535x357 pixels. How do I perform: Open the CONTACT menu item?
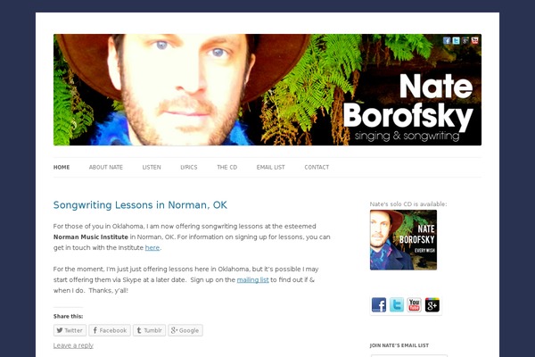pyautogui.click(x=317, y=168)
